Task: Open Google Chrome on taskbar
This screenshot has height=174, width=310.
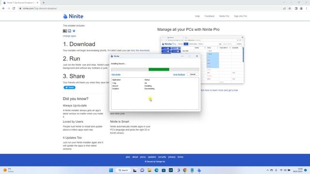Action: (185, 170)
